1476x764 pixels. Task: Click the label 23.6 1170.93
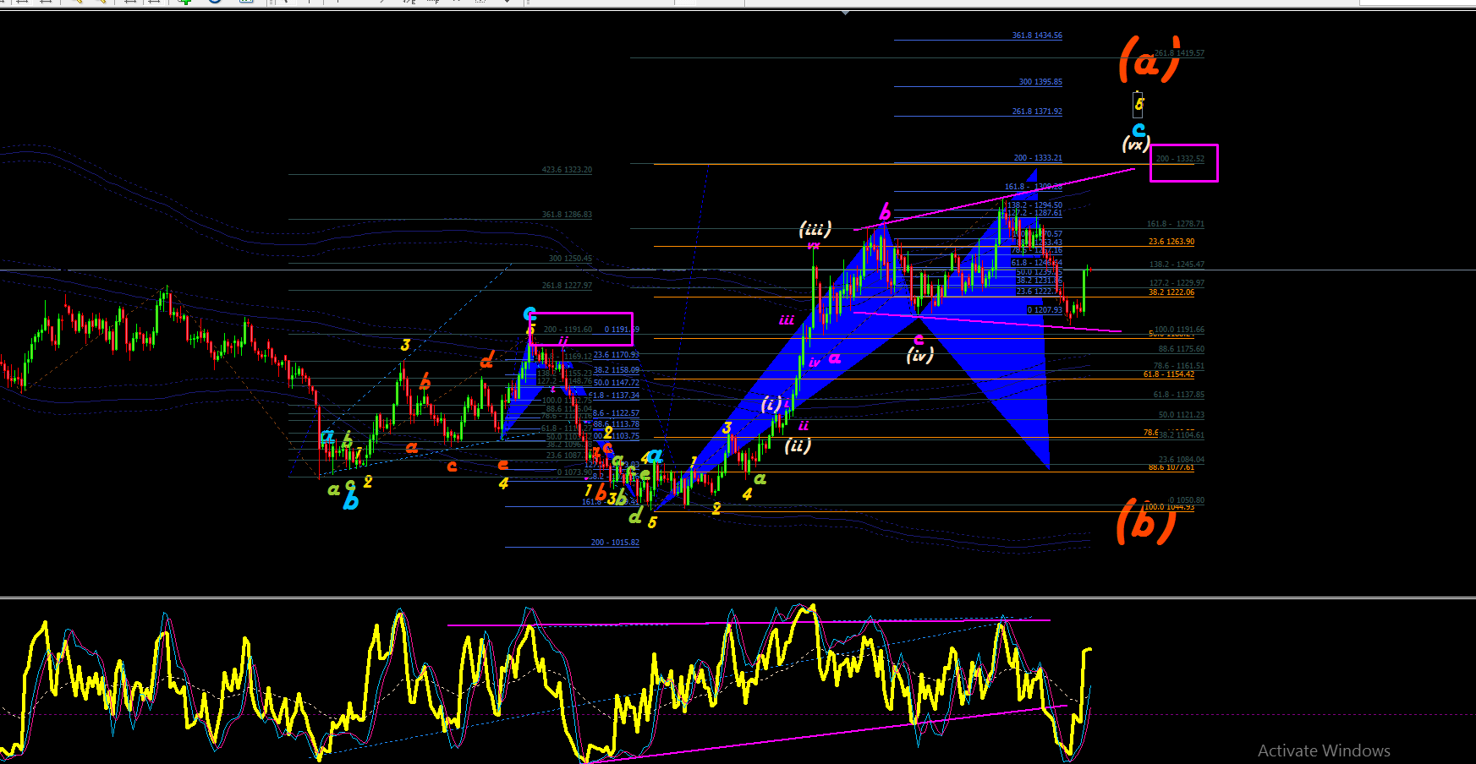pyautogui.click(x=617, y=355)
